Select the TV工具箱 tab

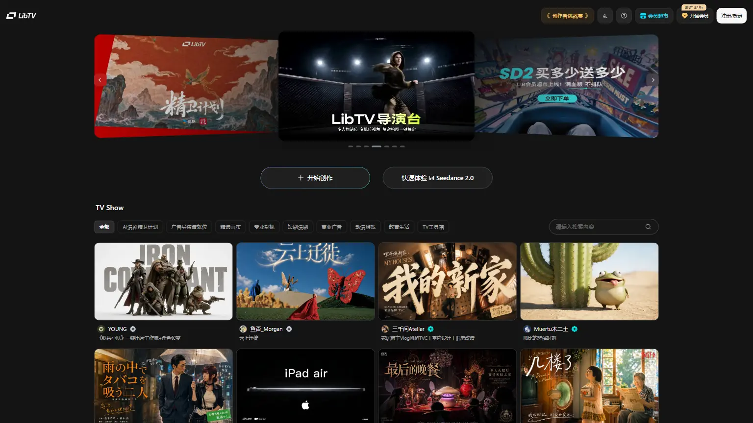[433, 227]
